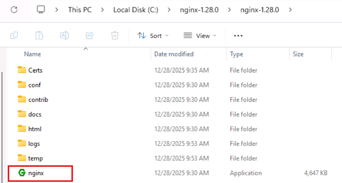This screenshot has width=342, height=183.
Task: Click the PC monitor icon in address bar
Action: [41, 10]
